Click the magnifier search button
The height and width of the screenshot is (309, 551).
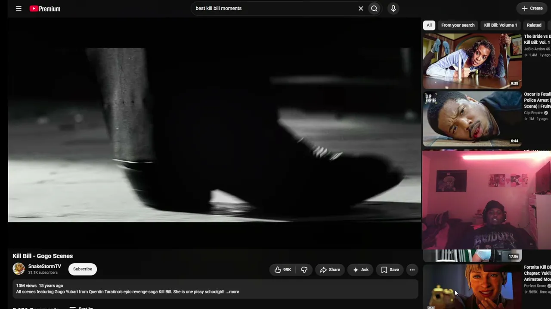[375, 9]
